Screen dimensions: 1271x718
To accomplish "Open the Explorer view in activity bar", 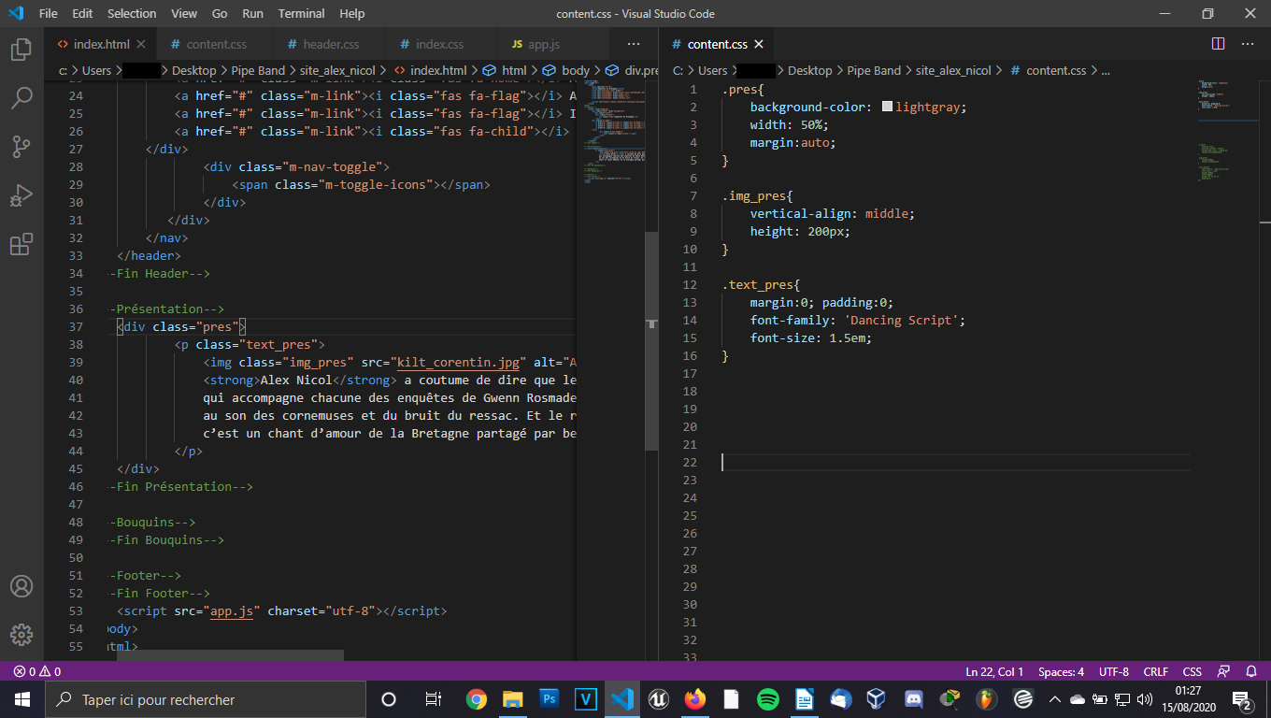I will pyautogui.click(x=21, y=49).
